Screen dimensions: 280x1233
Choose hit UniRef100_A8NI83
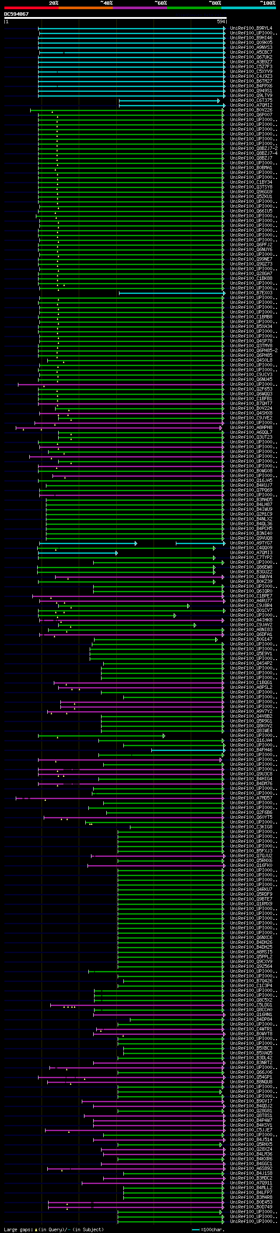251,629
